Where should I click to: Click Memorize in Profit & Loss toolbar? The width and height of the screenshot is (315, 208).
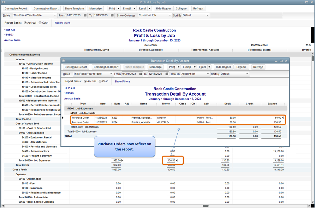[95, 9]
